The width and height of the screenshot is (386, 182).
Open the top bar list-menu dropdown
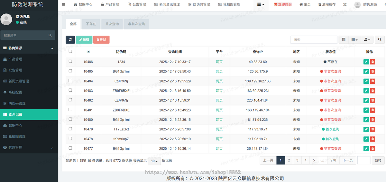tap(261, 4)
